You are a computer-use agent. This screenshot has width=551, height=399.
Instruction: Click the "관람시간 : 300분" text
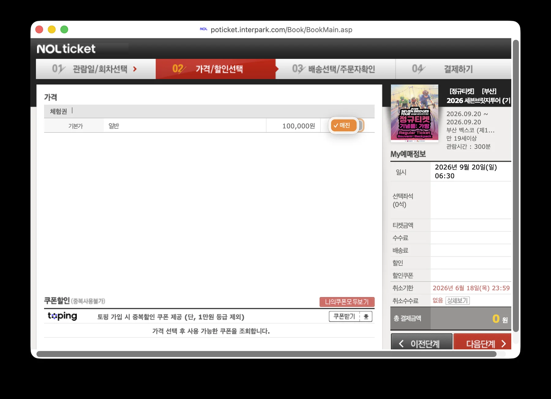(468, 146)
